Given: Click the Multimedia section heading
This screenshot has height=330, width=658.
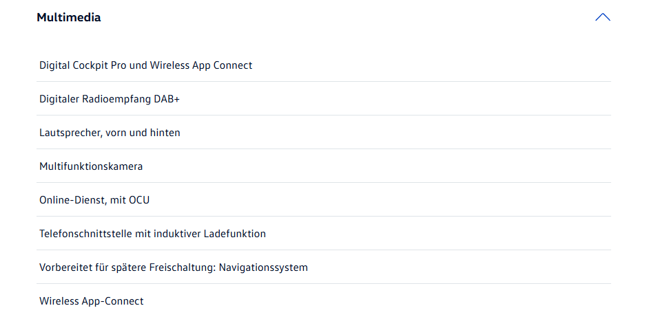Looking at the screenshot, I should 69,17.
